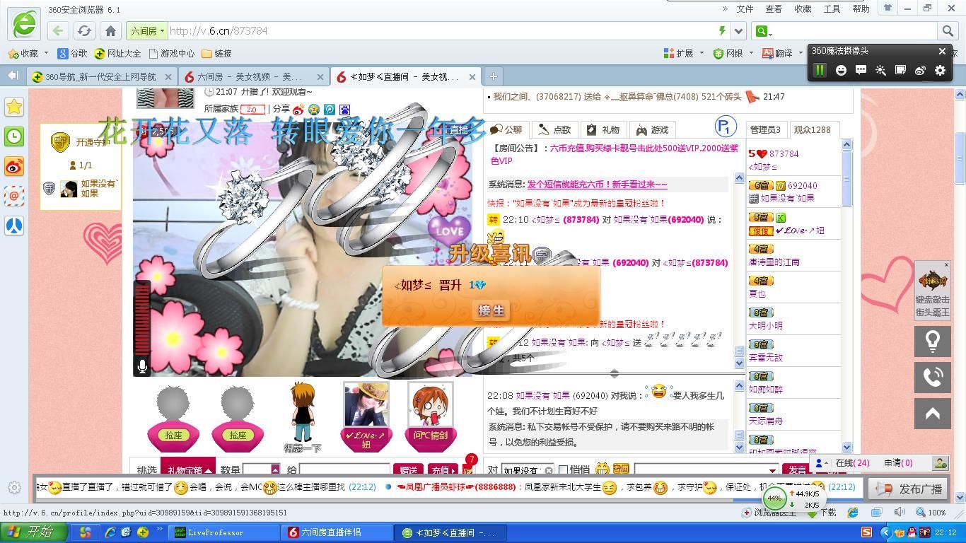Toggle the sidebar collapse arrow on tab bar
The image size is (966, 543).
[x=13, y=76]
